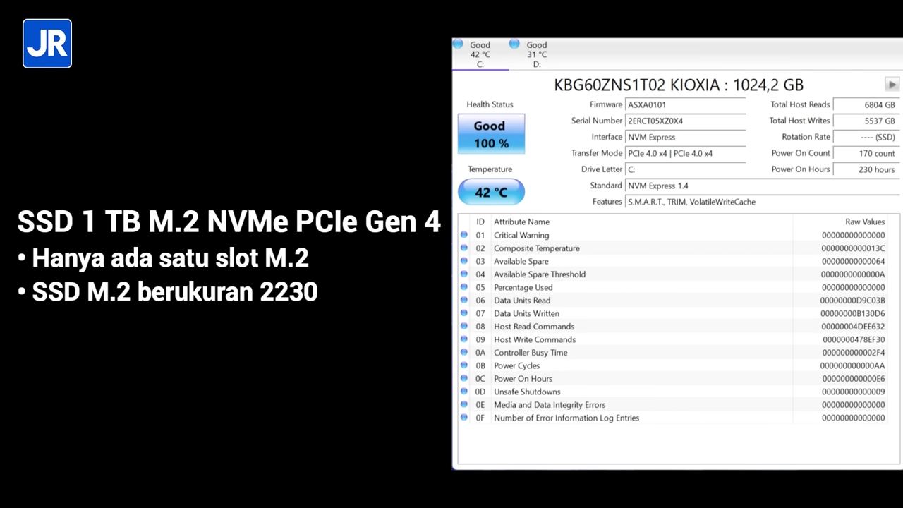
Task: Click the JR logo in the top-left corner
Action: tap(47, 43)
